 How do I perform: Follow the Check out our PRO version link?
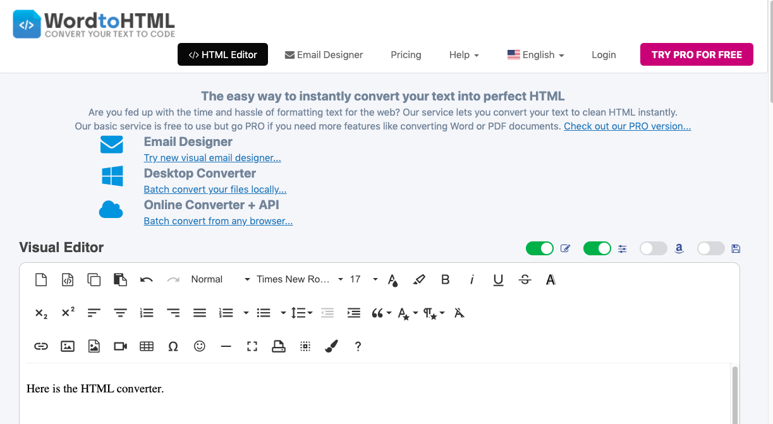[627, 126]
